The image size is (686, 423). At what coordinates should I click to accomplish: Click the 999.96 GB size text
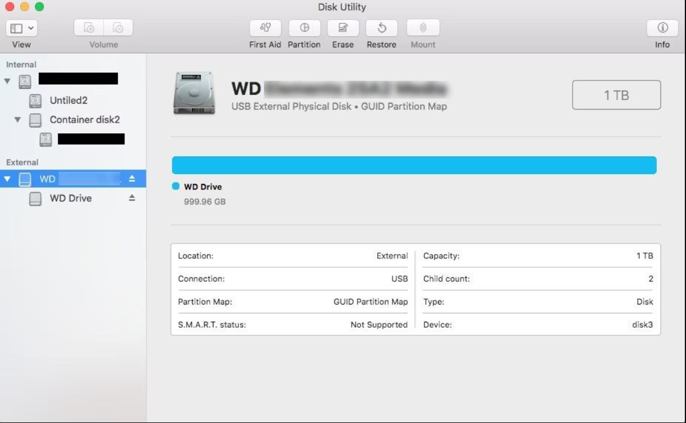click(x=205, y=202)
